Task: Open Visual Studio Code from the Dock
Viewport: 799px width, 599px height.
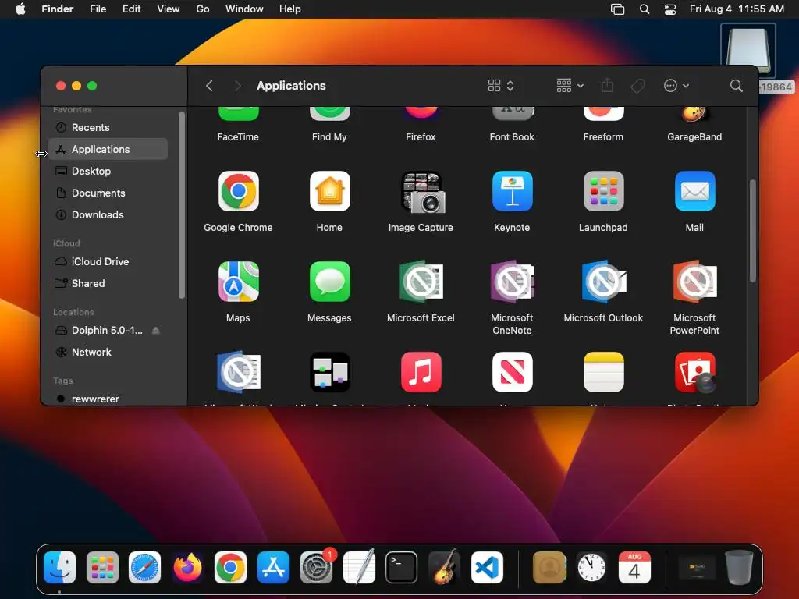Action: tap(487, 568)
